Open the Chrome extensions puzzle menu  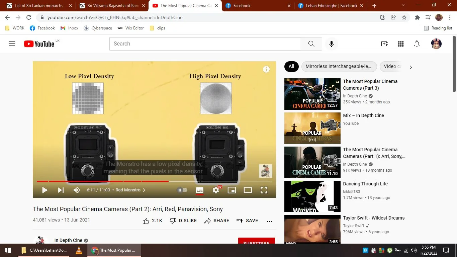coord(417,17)
